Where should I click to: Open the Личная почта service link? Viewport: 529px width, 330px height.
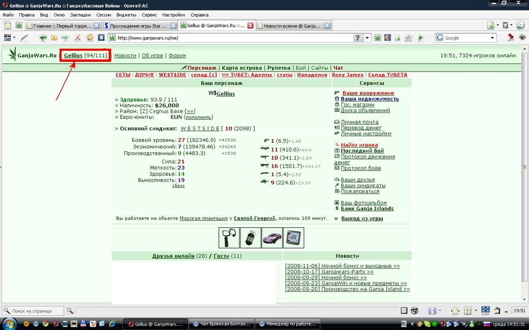[359, 122]
